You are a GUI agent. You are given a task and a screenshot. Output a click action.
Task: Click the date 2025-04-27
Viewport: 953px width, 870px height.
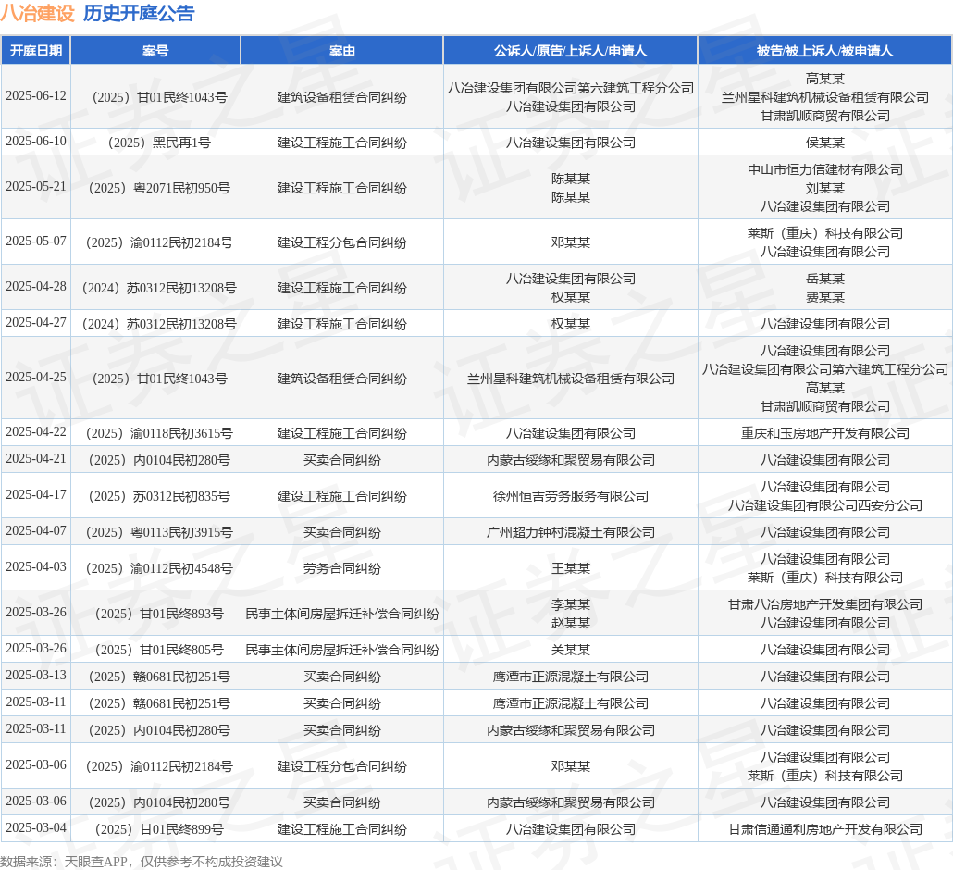[x=36, y=323]
